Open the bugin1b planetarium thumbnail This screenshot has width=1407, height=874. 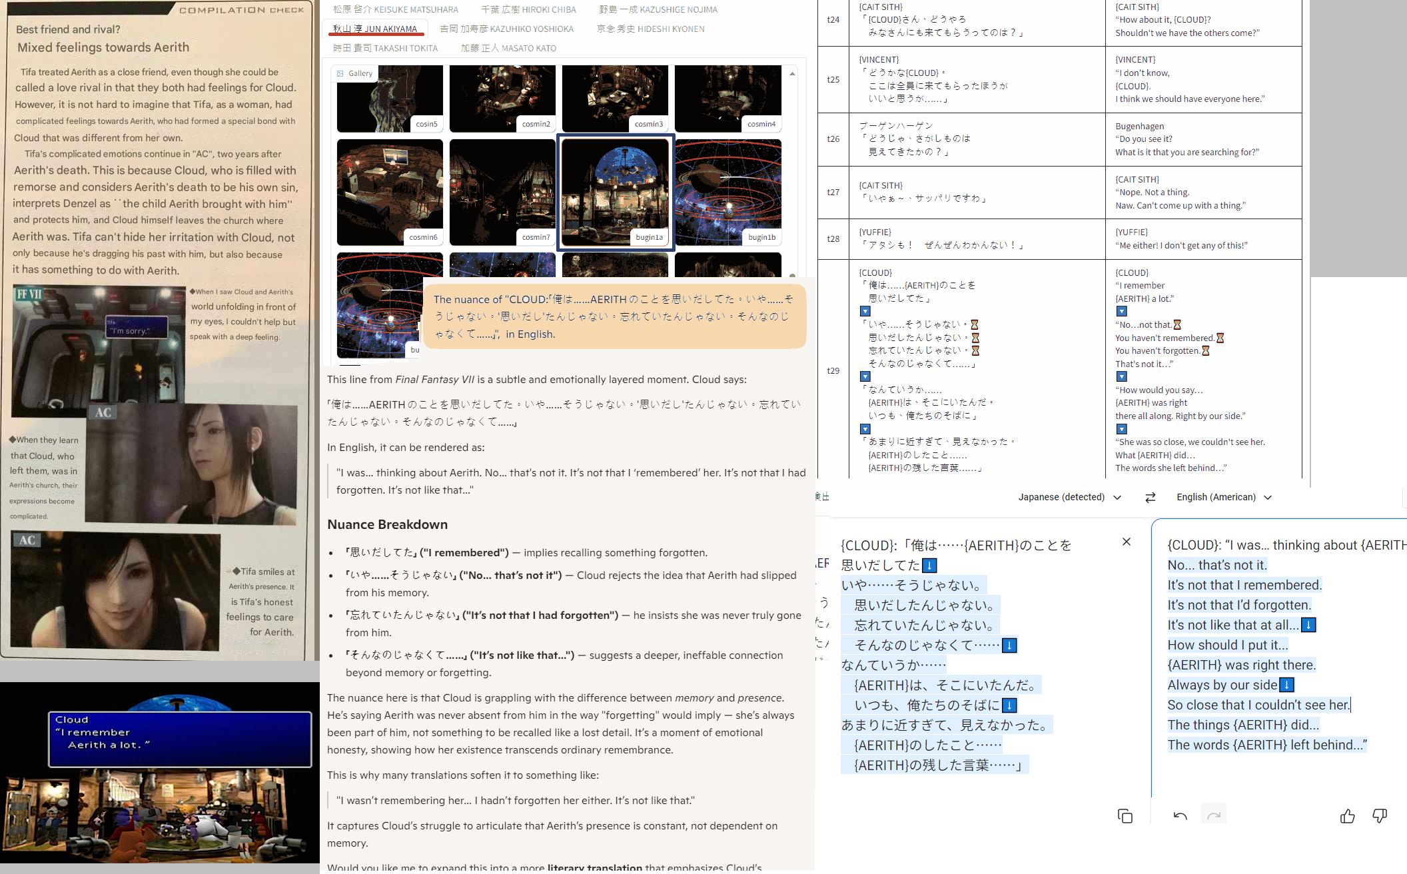pyautogui.click(x=728, y=193)
